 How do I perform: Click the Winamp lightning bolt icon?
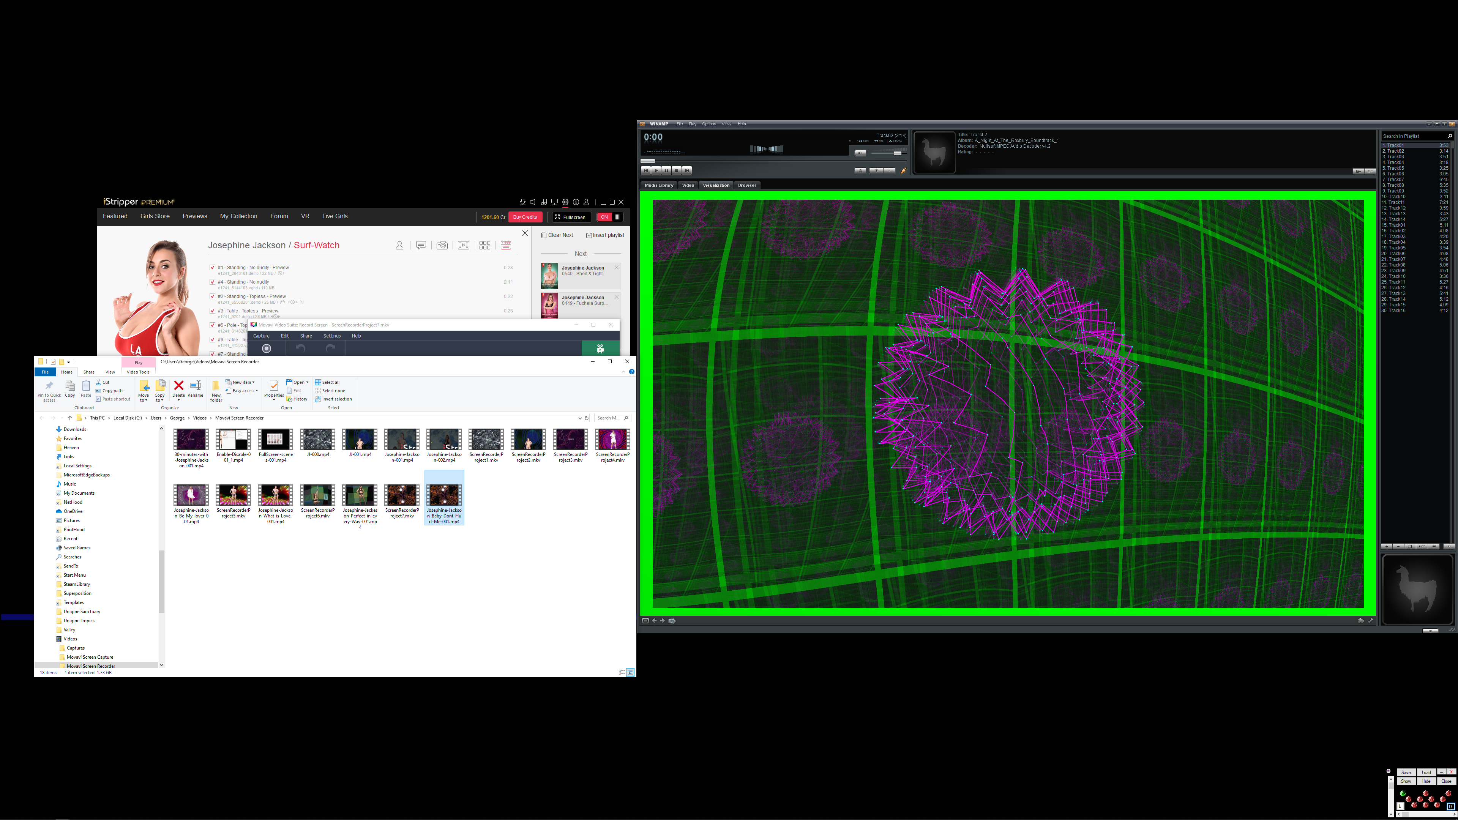[903, 170]
